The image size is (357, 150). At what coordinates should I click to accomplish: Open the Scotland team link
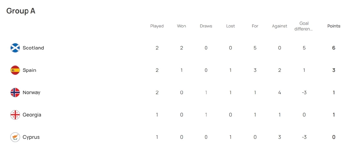[x=33, y=48]
